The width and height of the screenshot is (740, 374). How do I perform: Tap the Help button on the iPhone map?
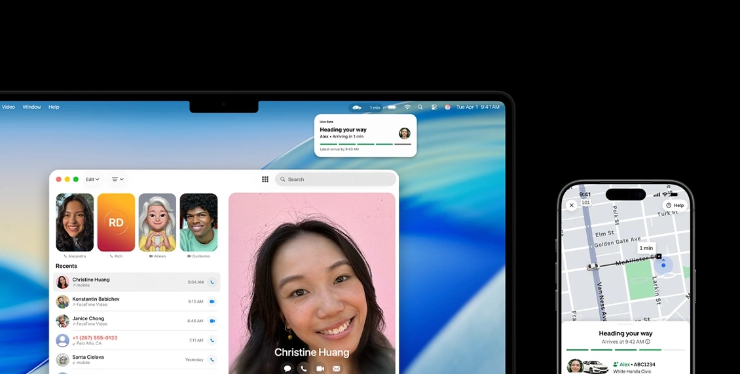point(675,205)
